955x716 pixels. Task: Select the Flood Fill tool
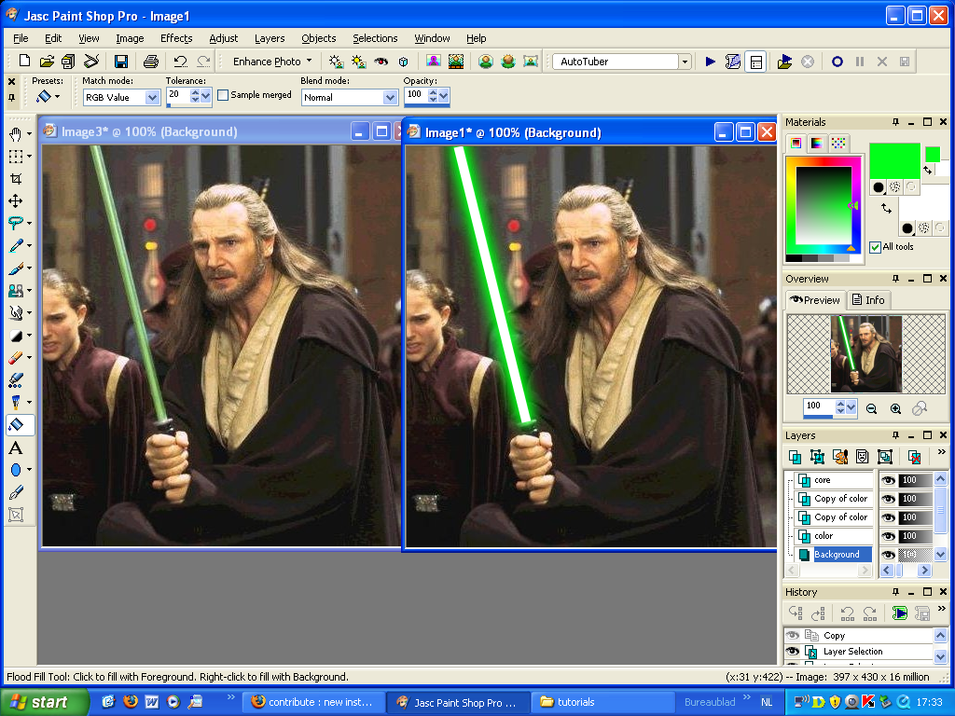coord(16,425)
